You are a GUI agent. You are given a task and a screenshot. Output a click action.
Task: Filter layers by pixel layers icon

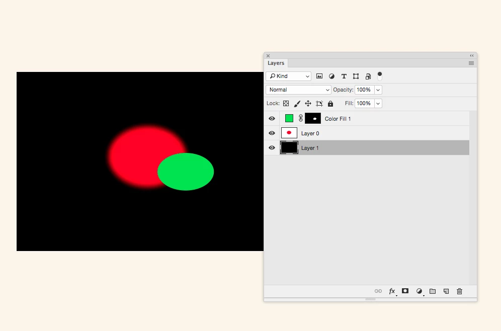coord(319,76)
